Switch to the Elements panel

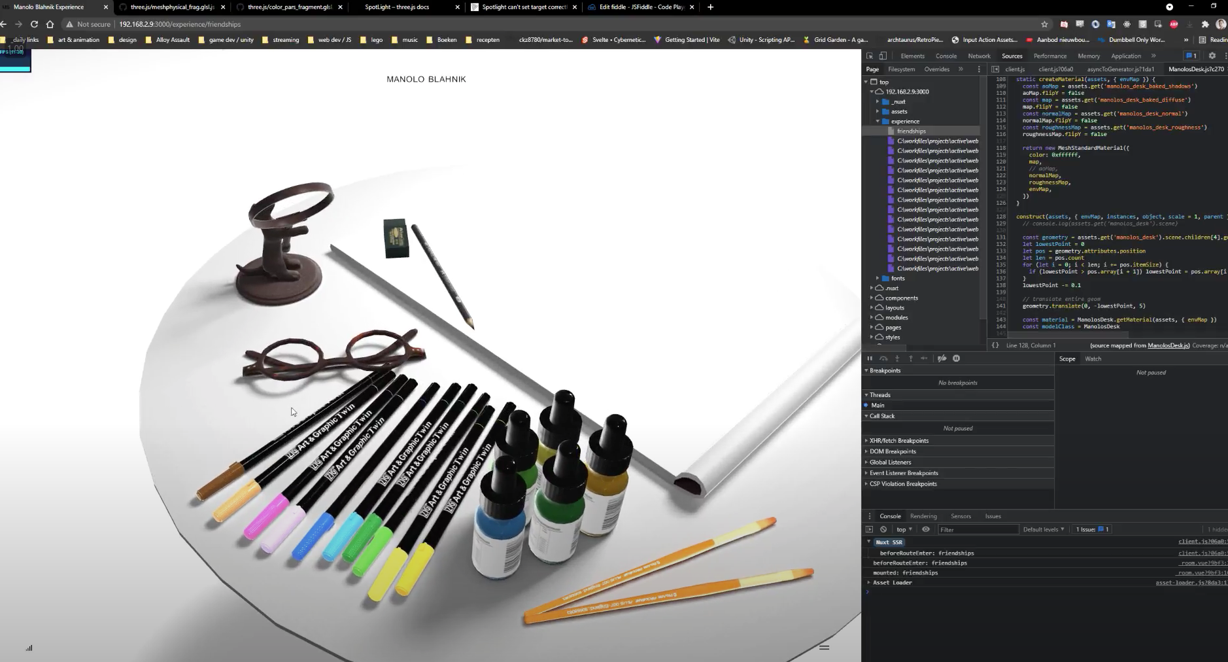pyautogui.click(x=912, y=56)
